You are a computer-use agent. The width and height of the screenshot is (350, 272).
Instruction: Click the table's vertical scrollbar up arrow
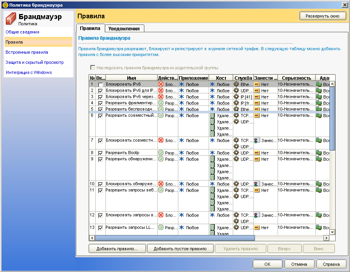pyautogui.click(x=332, y=84)
